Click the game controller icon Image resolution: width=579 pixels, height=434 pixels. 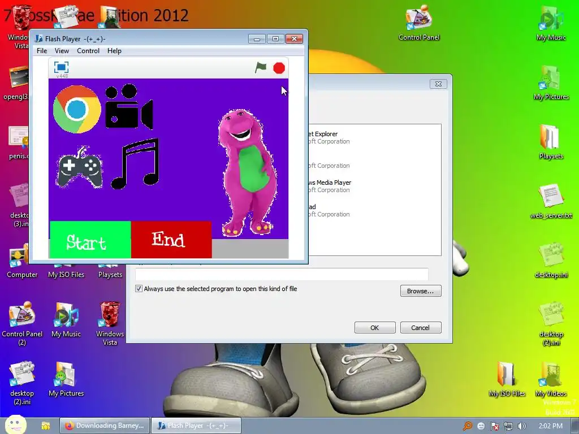pos(79,168)
